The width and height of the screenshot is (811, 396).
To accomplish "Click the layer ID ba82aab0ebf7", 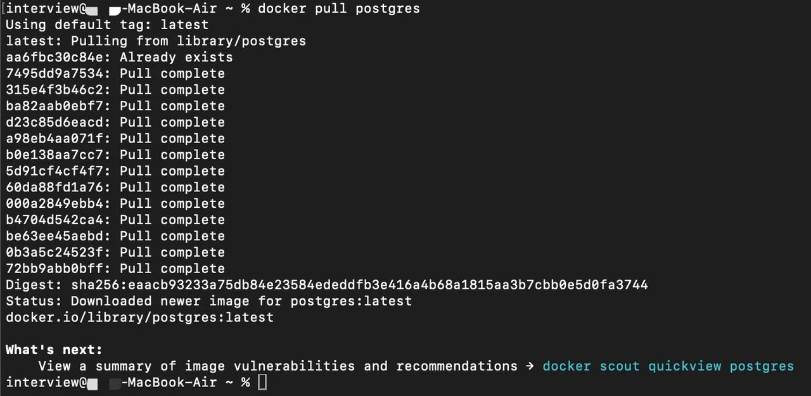I will tap(54, 106).
